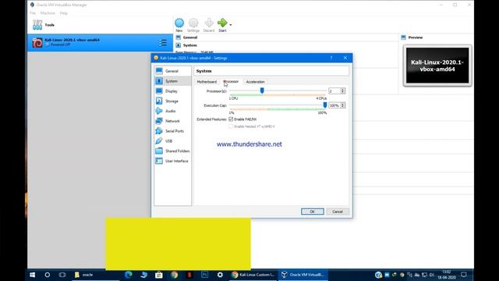Click the Execution Cap slider handle

click(325, 105)
